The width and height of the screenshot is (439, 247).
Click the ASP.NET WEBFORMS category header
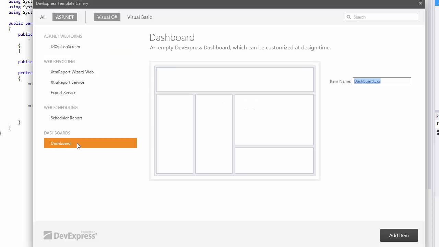click(x=63, y=36)
